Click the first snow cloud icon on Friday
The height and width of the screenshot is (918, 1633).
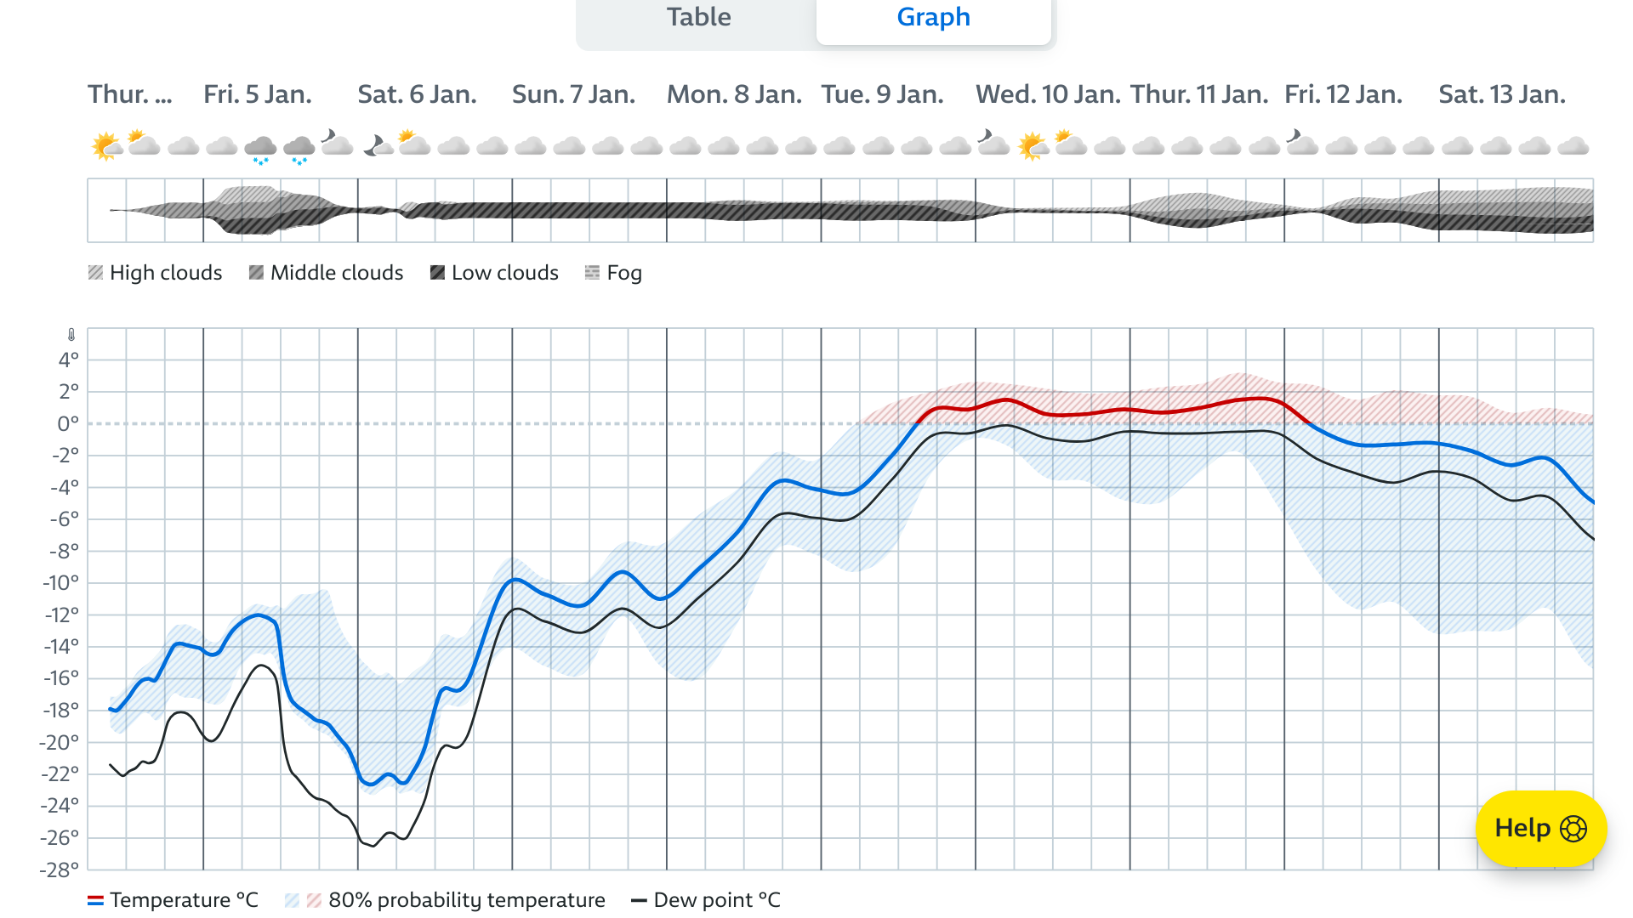pyautogui.click(x=260, y=148)
